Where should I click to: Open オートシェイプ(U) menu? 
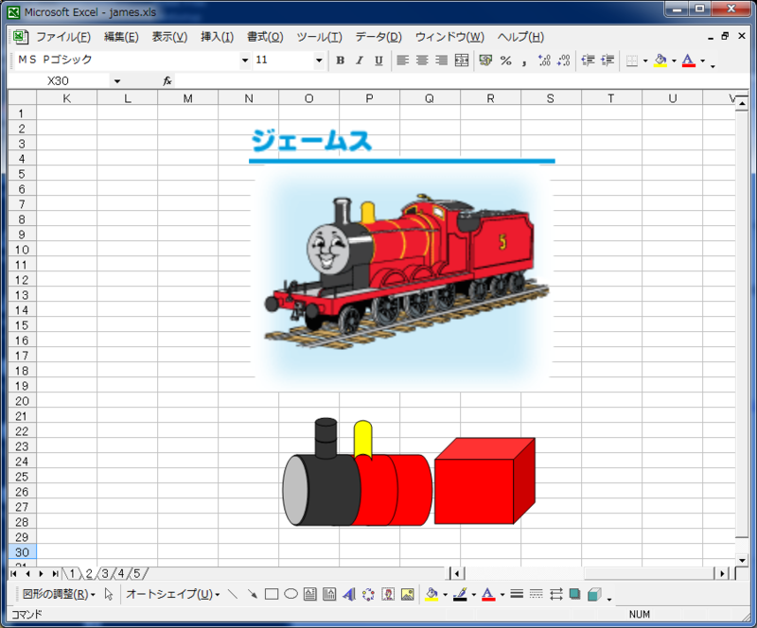[173, 594]
